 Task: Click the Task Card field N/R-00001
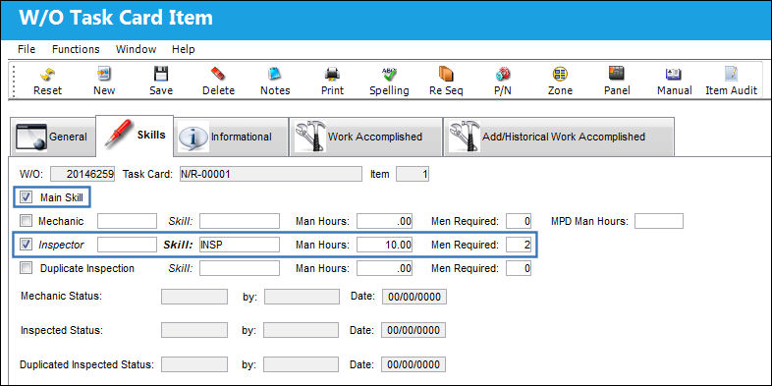(271, 174)
